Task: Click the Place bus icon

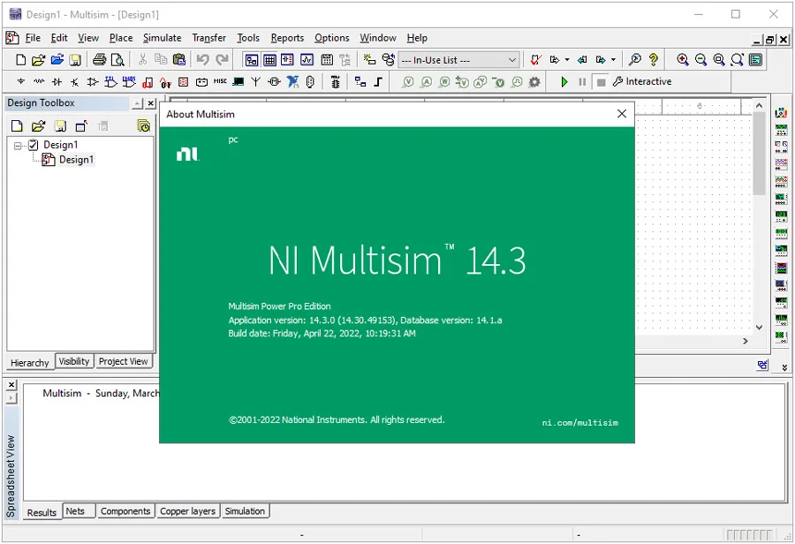Action: pos(378,81)
